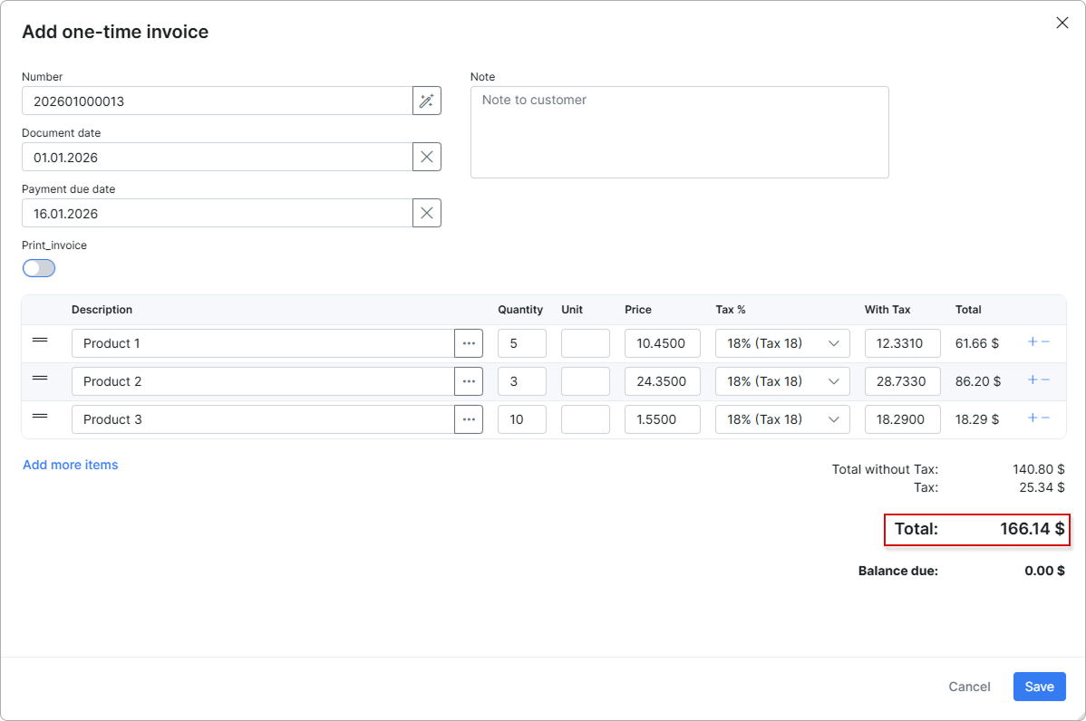Screen dimensions: 1086x721
Task: Click row total 86.20 $
Action: pos(978,381)
